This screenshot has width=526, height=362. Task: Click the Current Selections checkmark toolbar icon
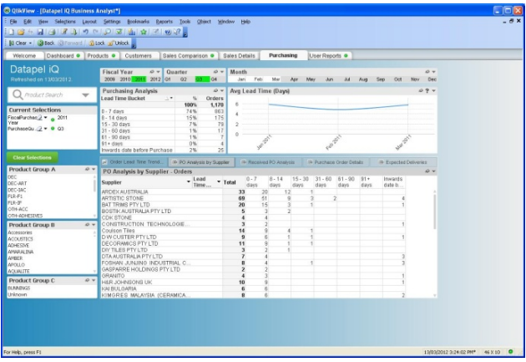click(119, 32)
